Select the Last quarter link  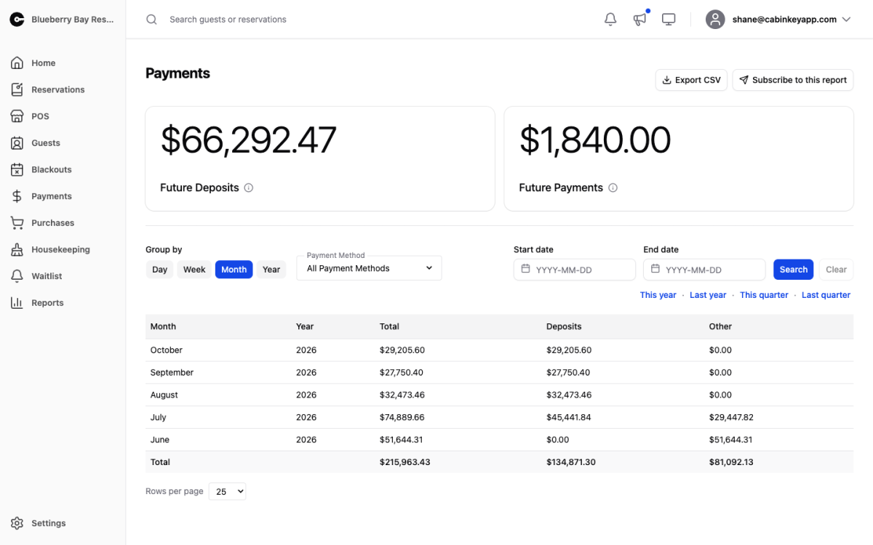826,295
